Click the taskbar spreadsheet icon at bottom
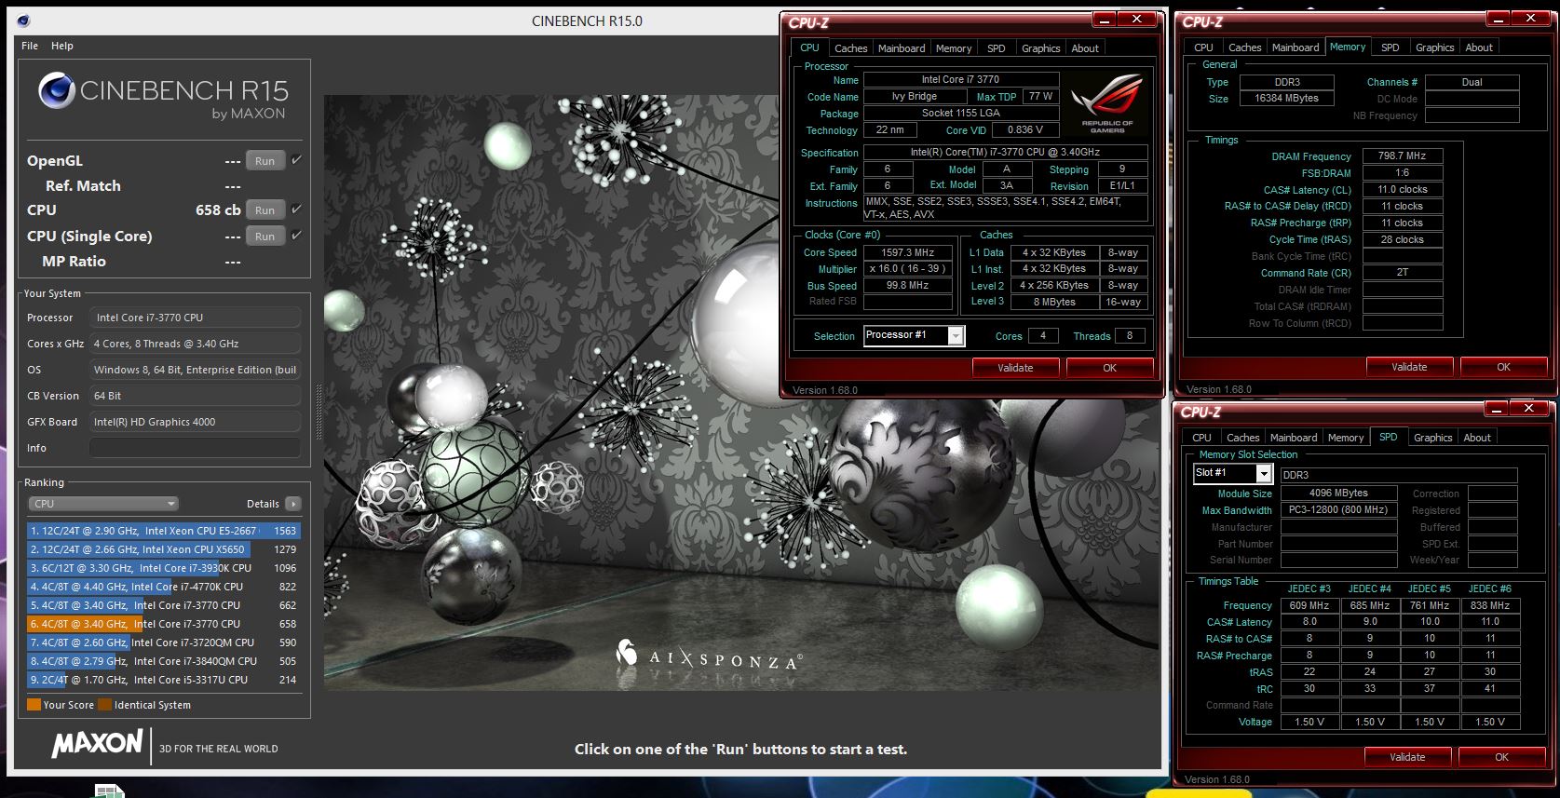The image size is (1560, 798). (109, 791)
